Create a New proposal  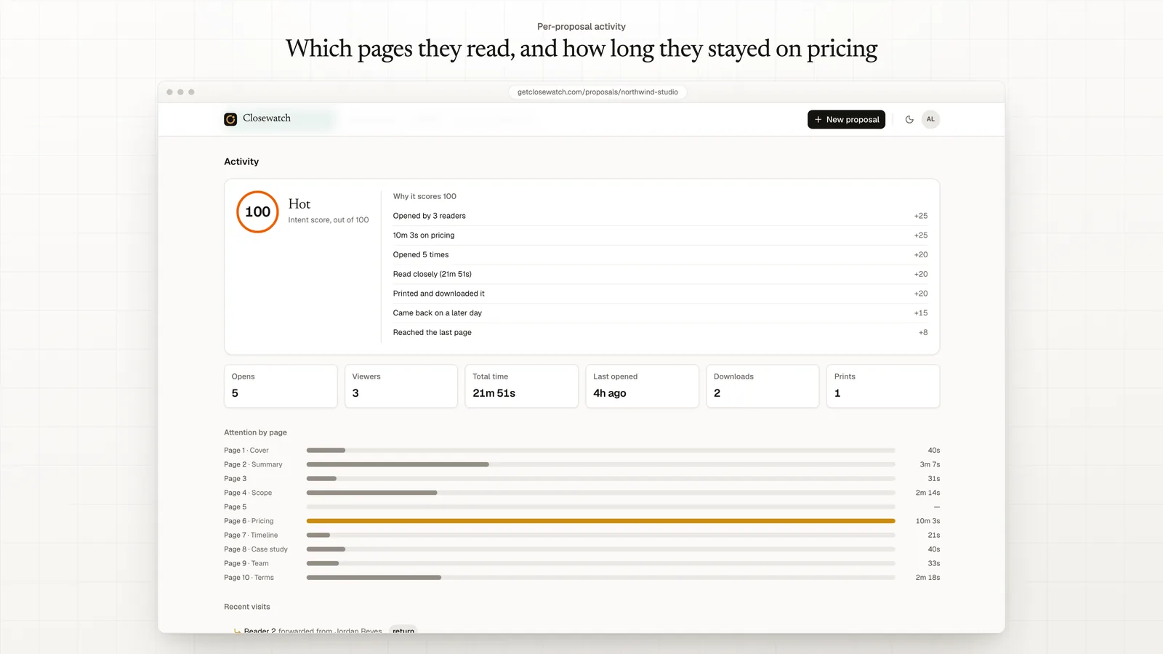[x=846, y=119]
